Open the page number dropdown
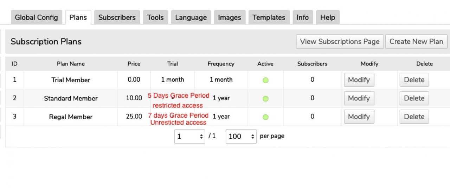This screenshot has height=188, width=450. [x=189, y=136]
